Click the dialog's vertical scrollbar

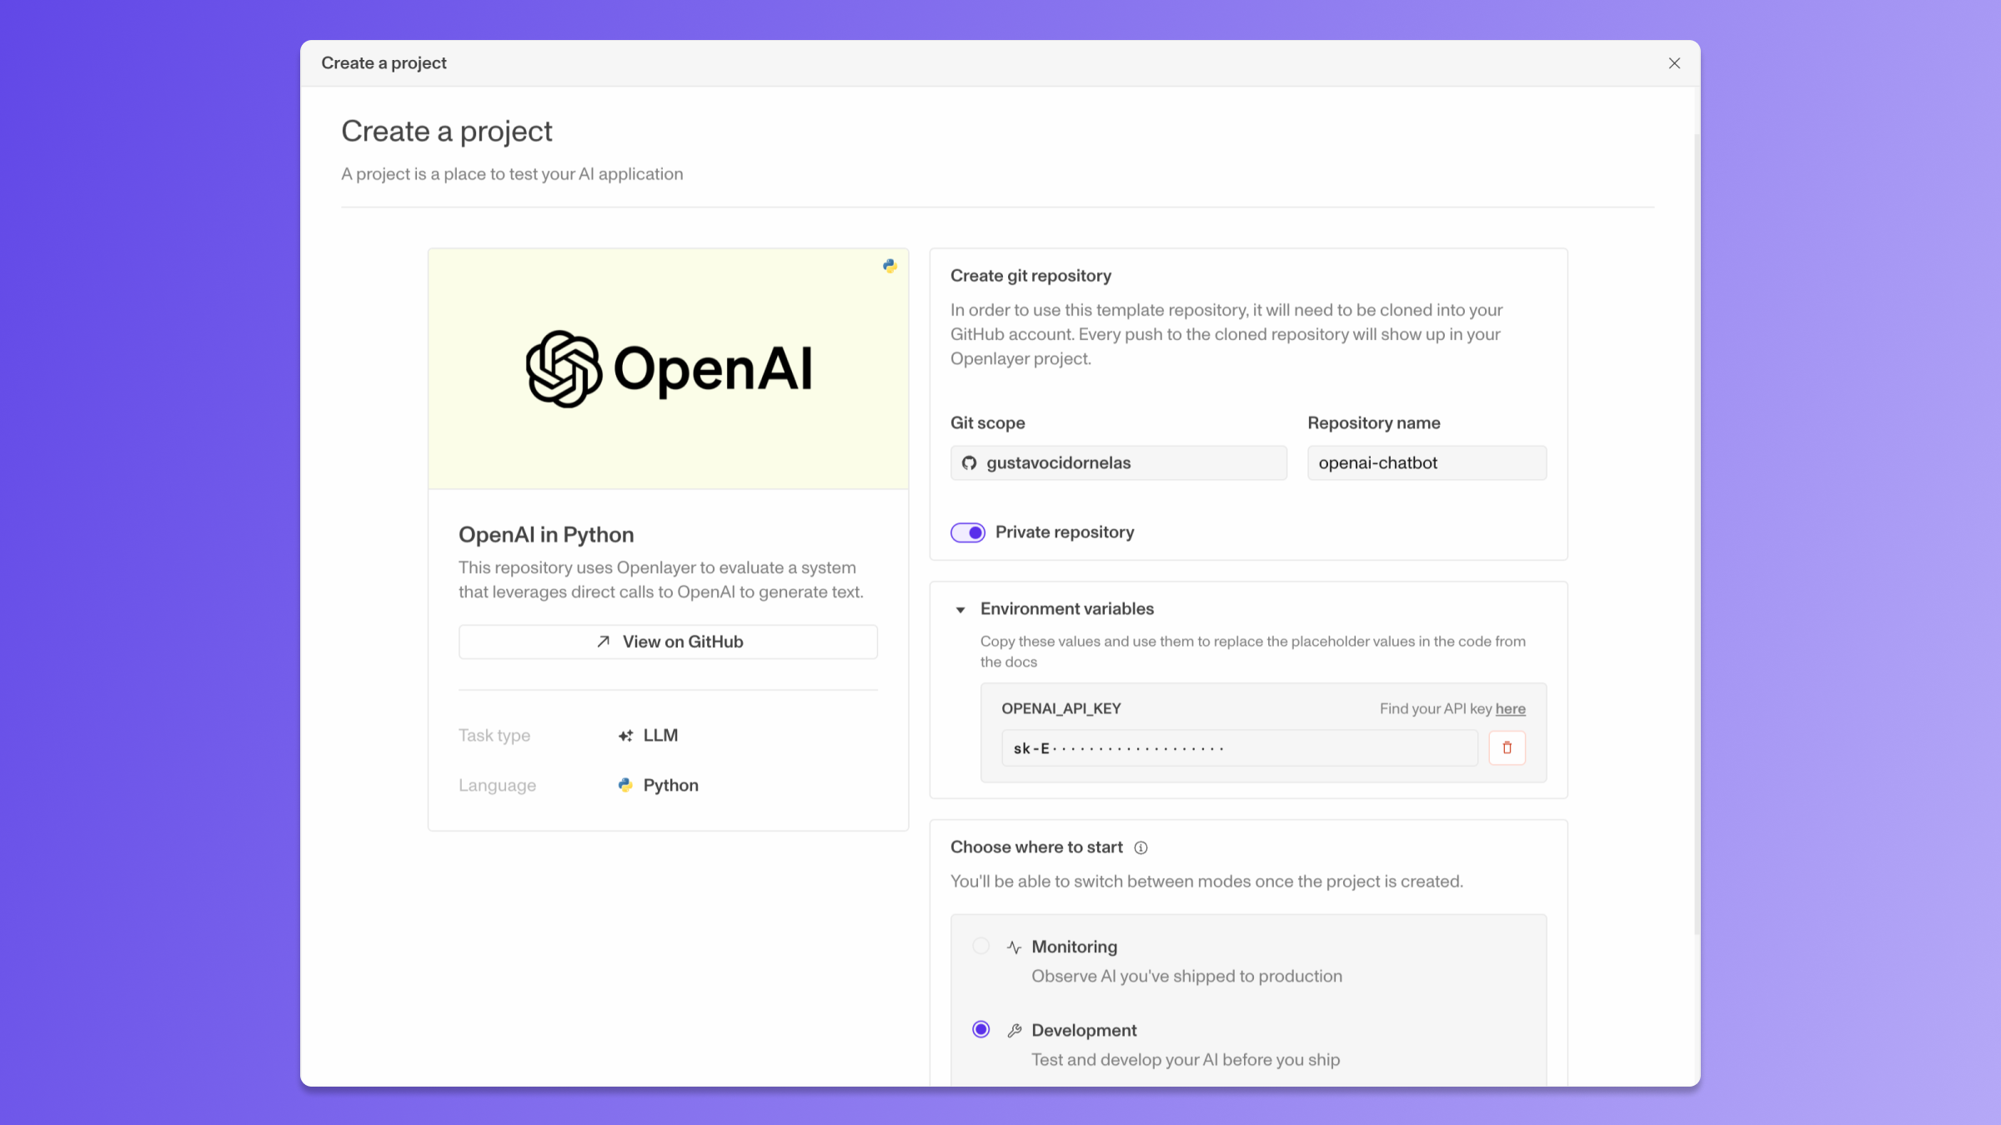click(x=1696, y=533)
